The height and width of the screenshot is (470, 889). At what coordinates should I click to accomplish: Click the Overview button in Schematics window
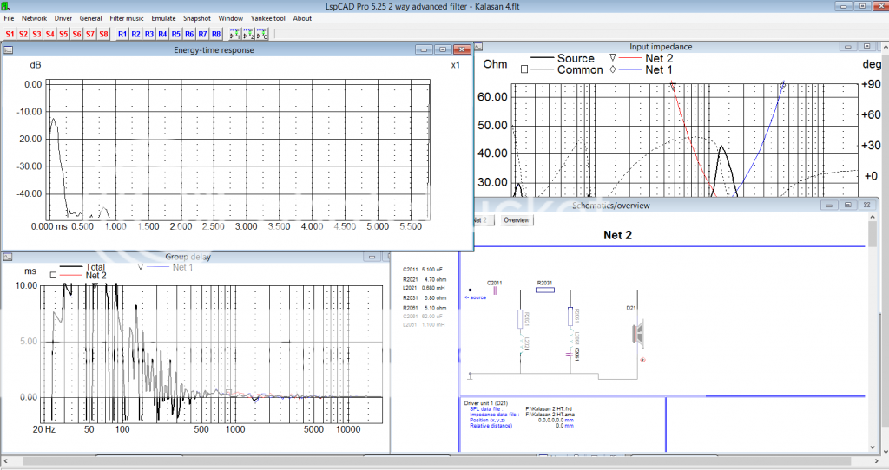(517, 219)
